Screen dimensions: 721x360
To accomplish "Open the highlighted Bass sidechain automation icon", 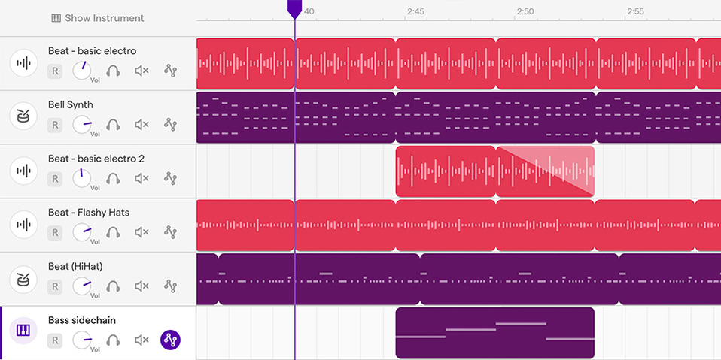I will pyautogui.click(x=170, y=340).
